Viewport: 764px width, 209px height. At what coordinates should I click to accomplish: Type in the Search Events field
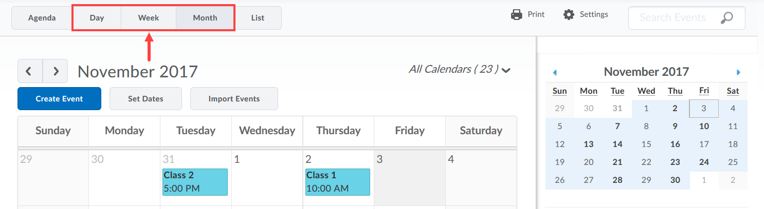(672, 18)
